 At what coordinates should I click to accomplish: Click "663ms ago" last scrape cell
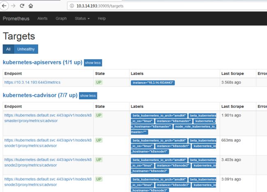click(x=231, y=140)
